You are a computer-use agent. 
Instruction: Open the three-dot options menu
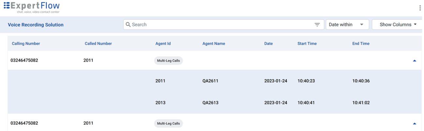click(x=420, y=8)
